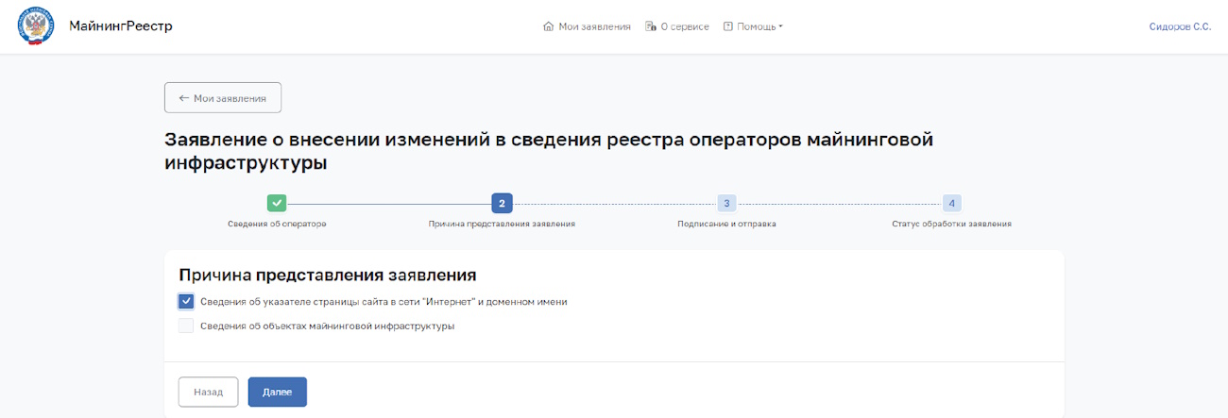This screenshot has height=418, width=1228.
Task: Expand the Помощь dropdown menu
Action: pyautogui.click(x=754, y=26)
